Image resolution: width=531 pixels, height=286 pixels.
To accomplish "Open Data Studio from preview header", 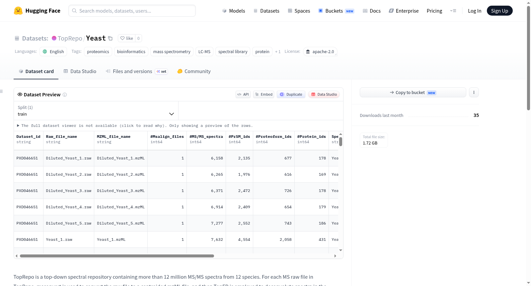I will pos(324,94).
